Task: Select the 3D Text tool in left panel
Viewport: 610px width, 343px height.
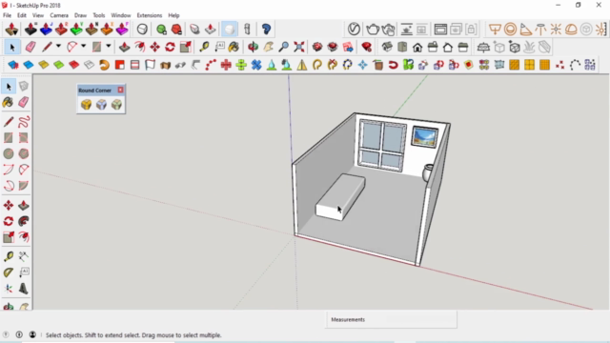Action: point(24,289)
